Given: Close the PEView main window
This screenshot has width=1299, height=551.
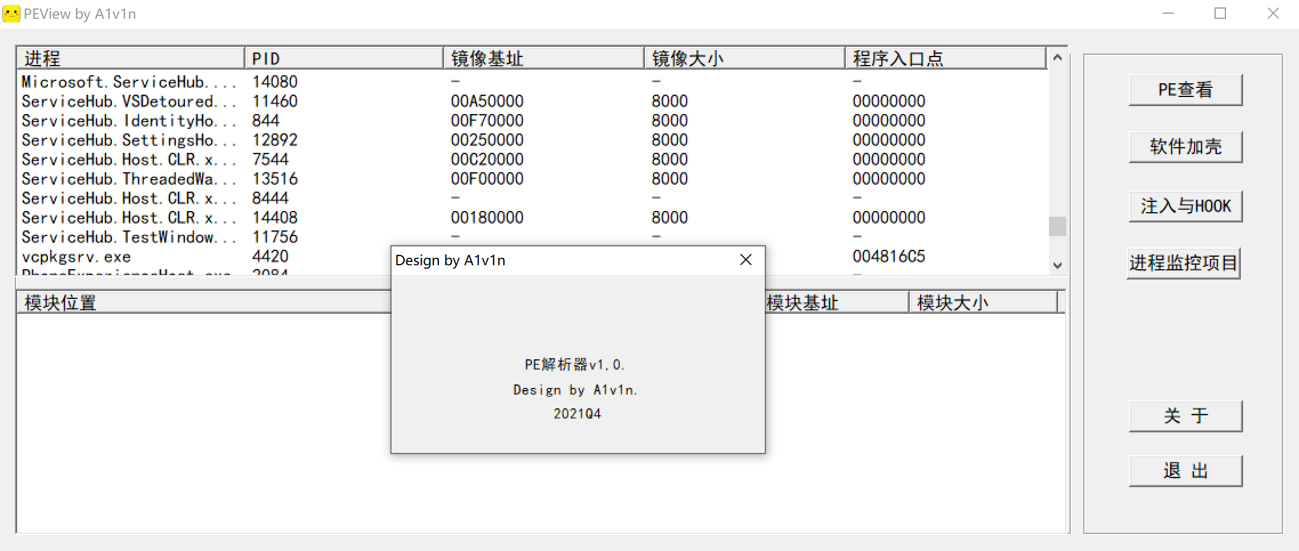Looking at the screenshot, I should tap(1273, 14).
